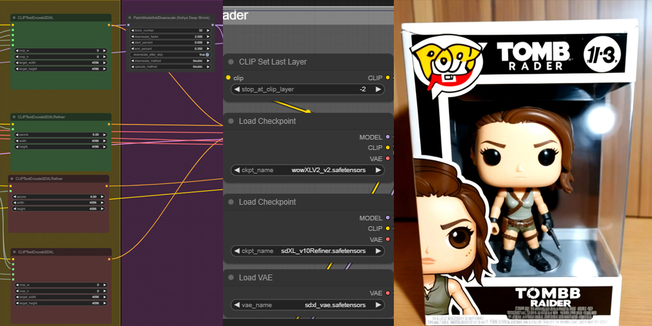Viewport: 652px width, 326px height.
Task: Increase crop_h in red CLIPTextEncodeSDXL node
Action: pos(104,291)
